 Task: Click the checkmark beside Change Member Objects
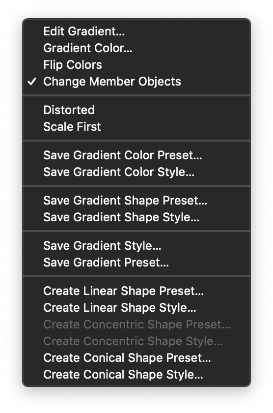click(x=32, y=82)
